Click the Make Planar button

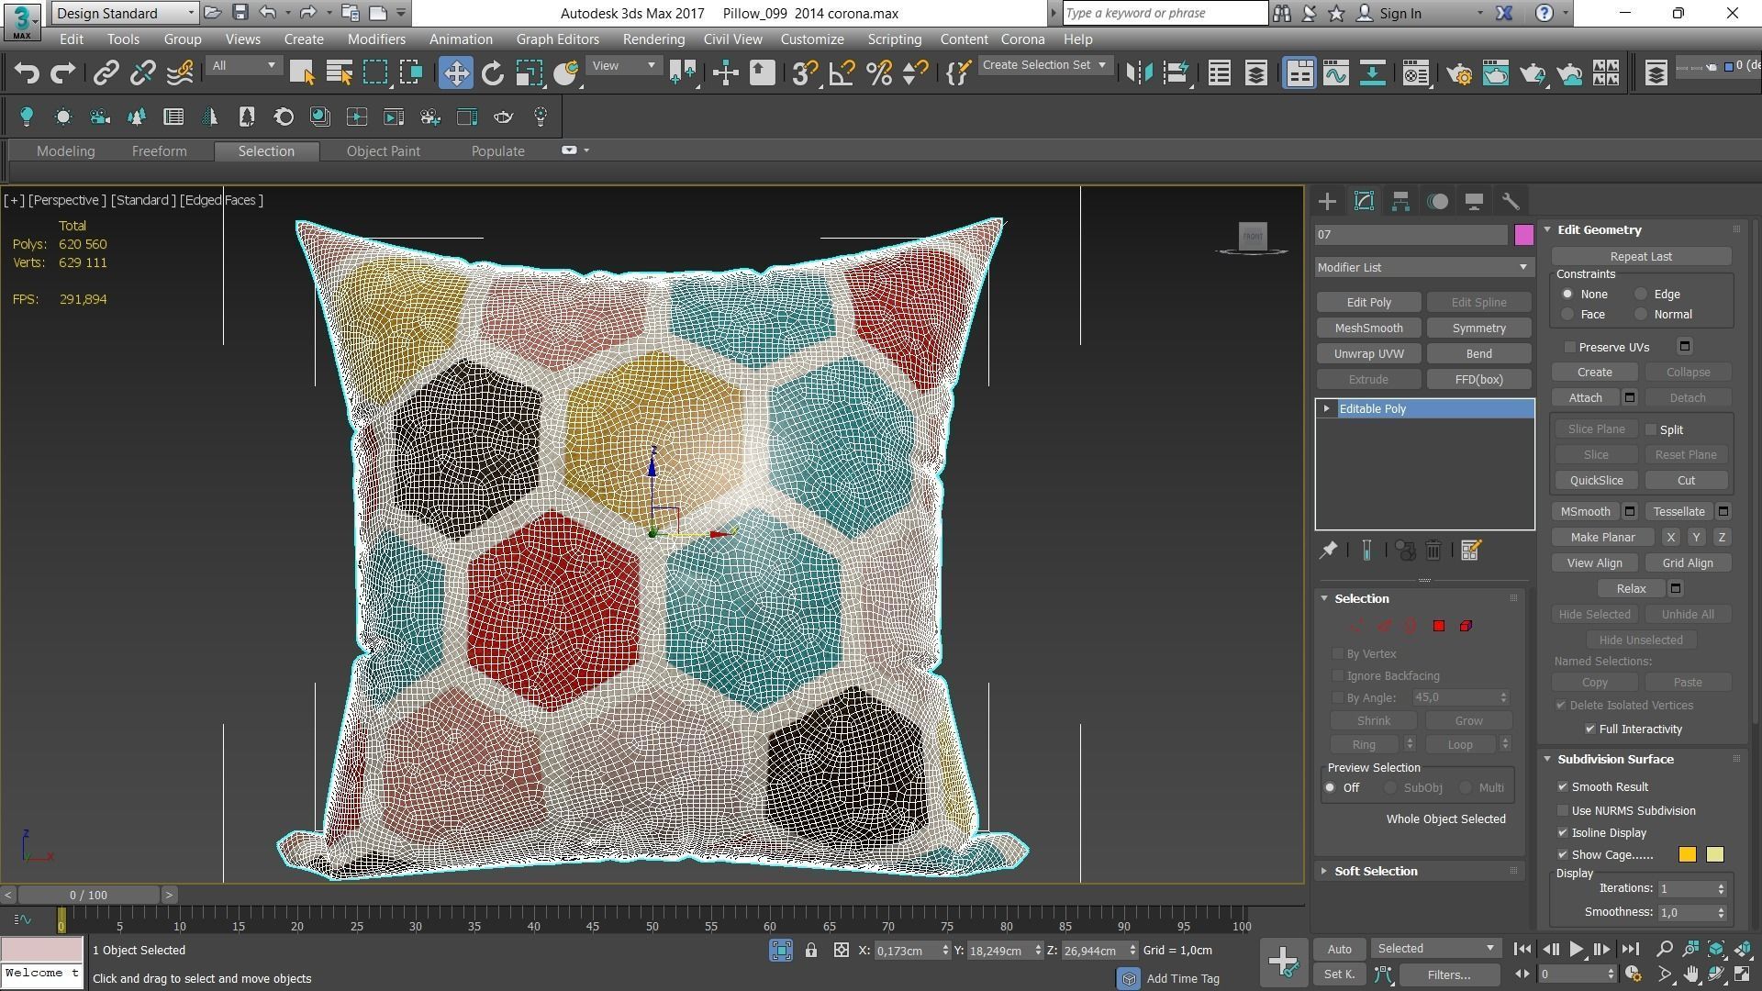click(1602, 538)
